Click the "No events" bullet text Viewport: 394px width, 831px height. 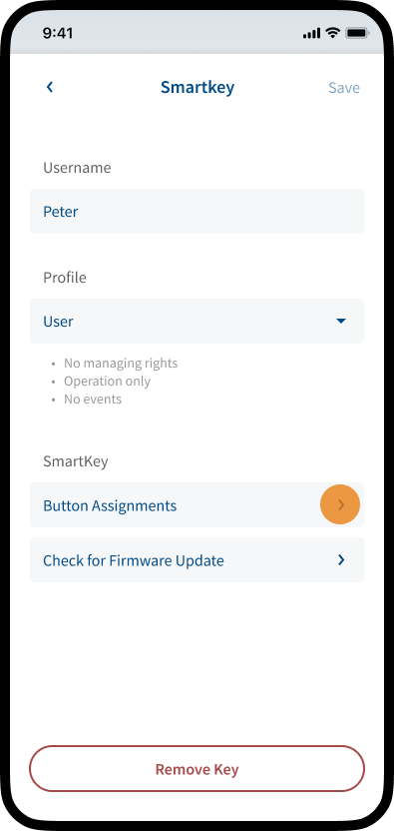(93, 400)
